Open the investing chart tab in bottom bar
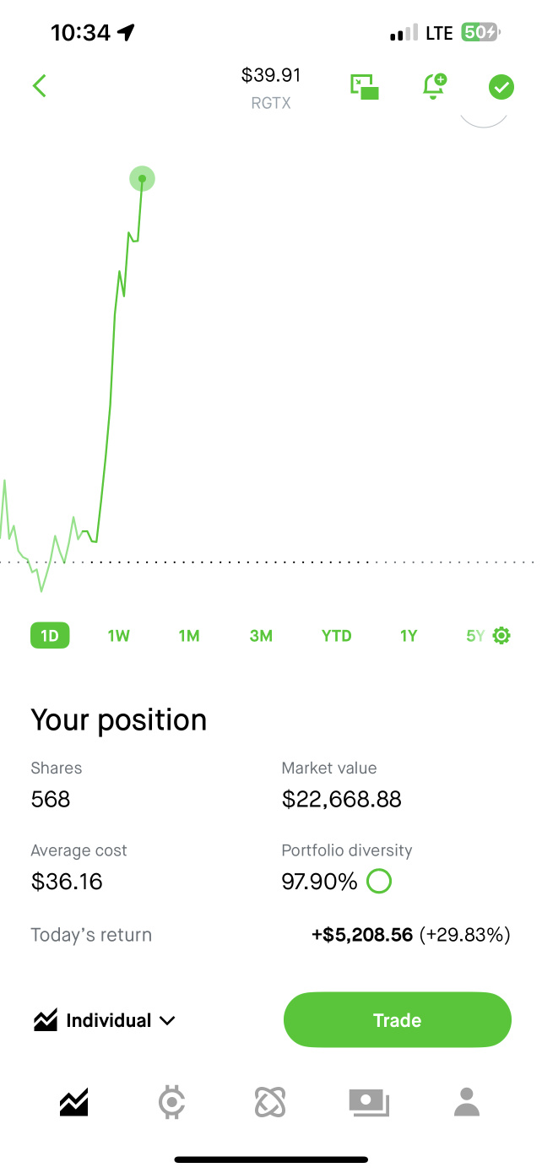 tap(74, 1102)
